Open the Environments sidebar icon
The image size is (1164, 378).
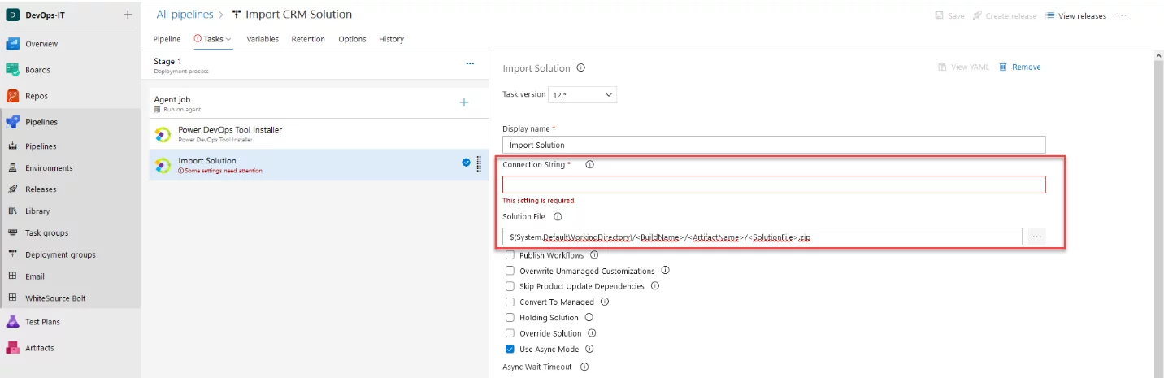click(12, 168)
